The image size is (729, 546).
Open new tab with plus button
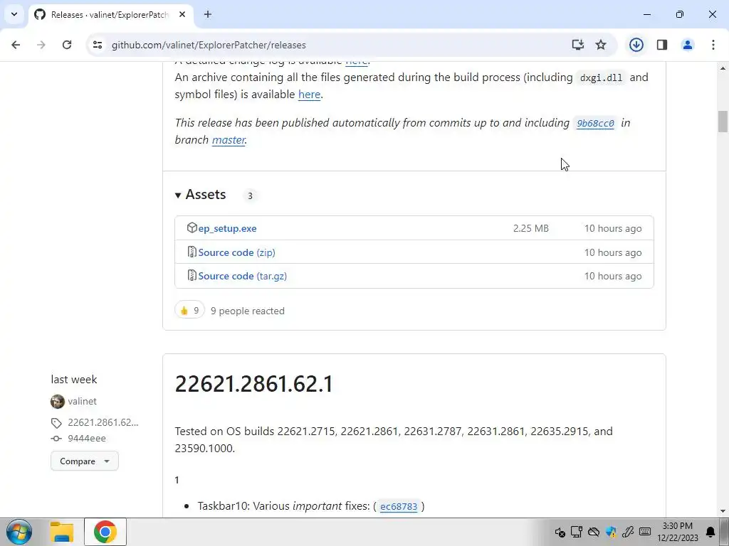pyautogui.click(x=208, y=14)
